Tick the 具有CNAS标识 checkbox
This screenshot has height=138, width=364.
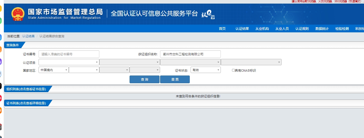[233, 70]
